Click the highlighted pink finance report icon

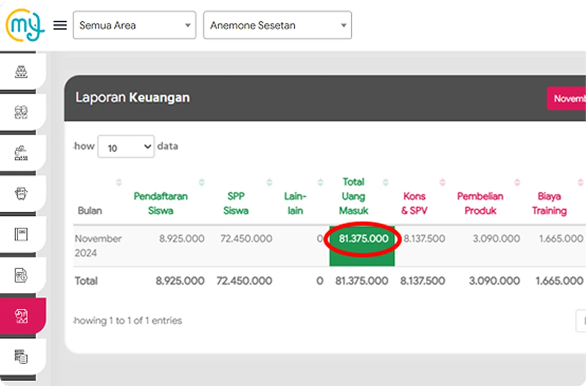click(x=21, y=315)
